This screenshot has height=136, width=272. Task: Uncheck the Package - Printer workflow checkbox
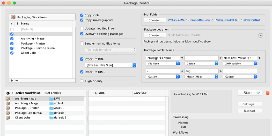coord(12,44)
